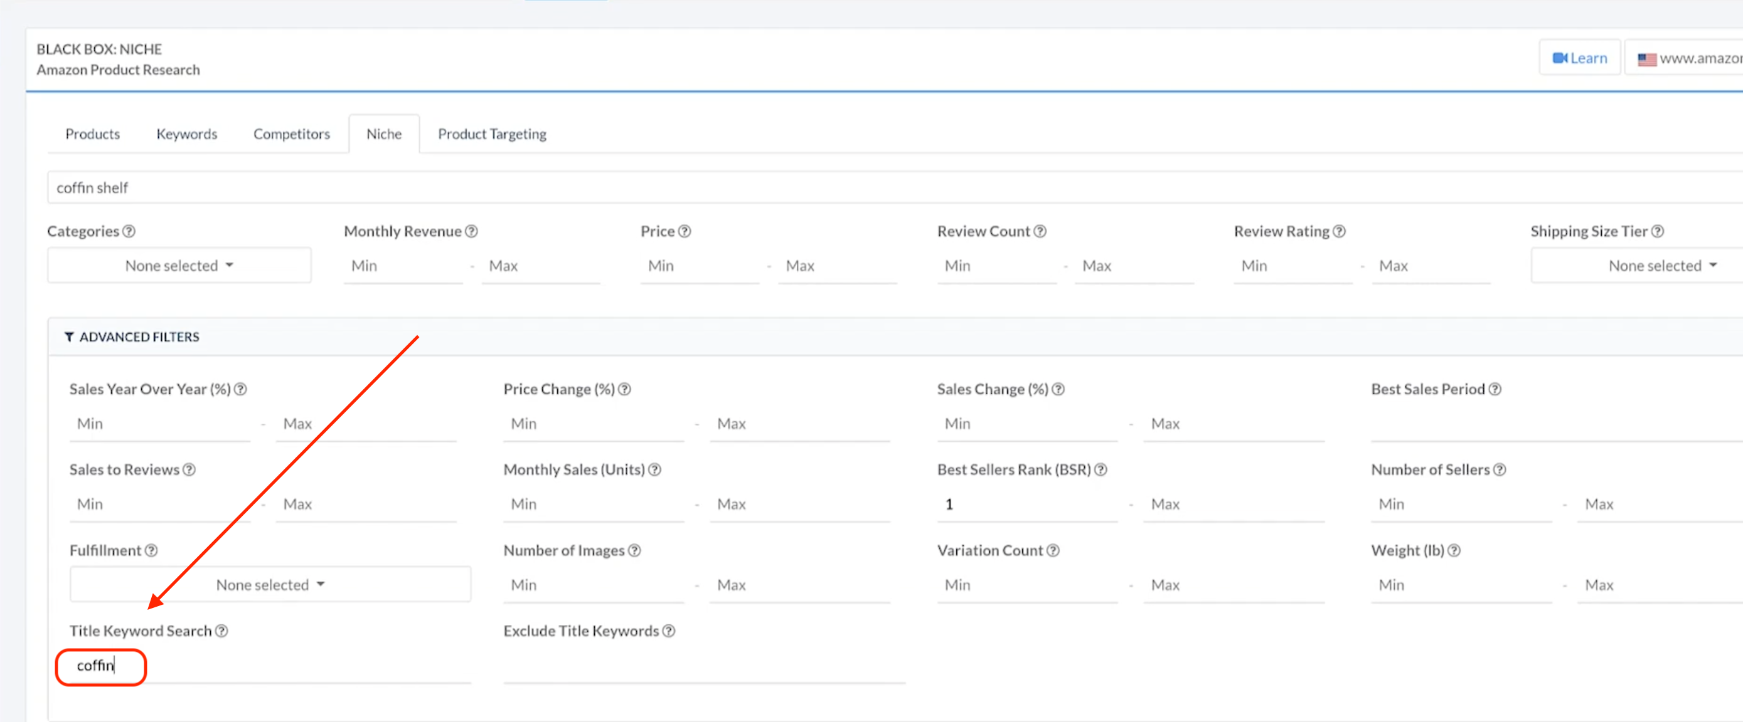This screenshot has height=722, width=1743.
Task: Click Best Sellers Rank (BSR) help icon
Action: [x=1101, y=470]
